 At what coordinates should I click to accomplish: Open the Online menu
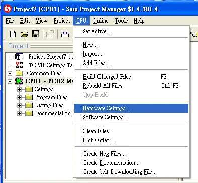tap(101, 21)
